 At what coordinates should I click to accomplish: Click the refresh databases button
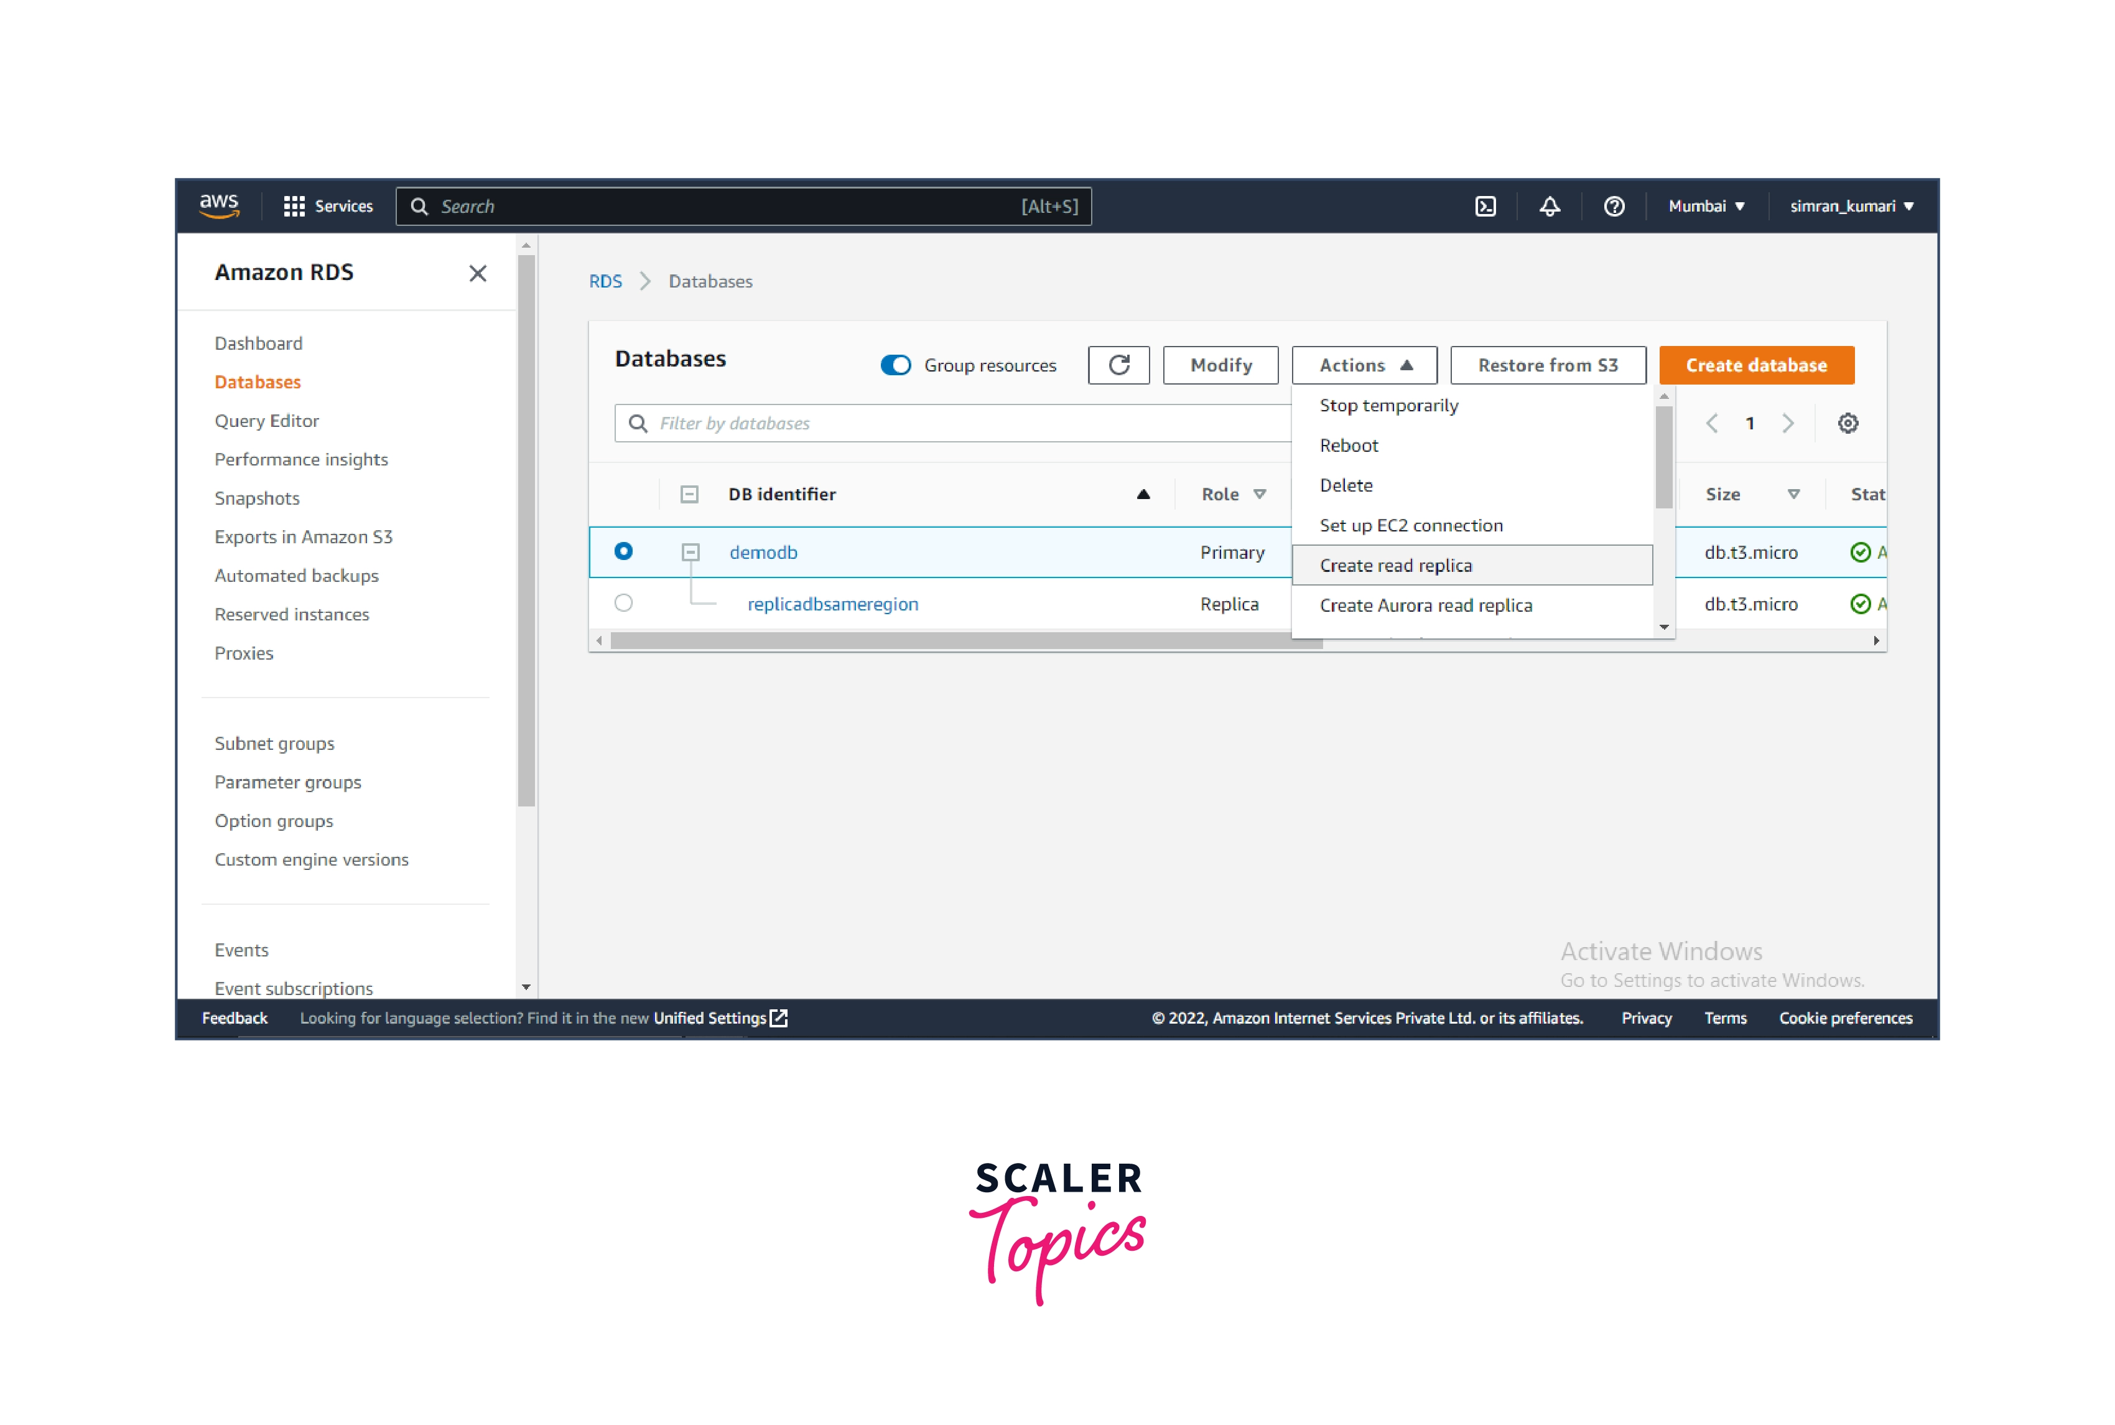(1118, 365)
